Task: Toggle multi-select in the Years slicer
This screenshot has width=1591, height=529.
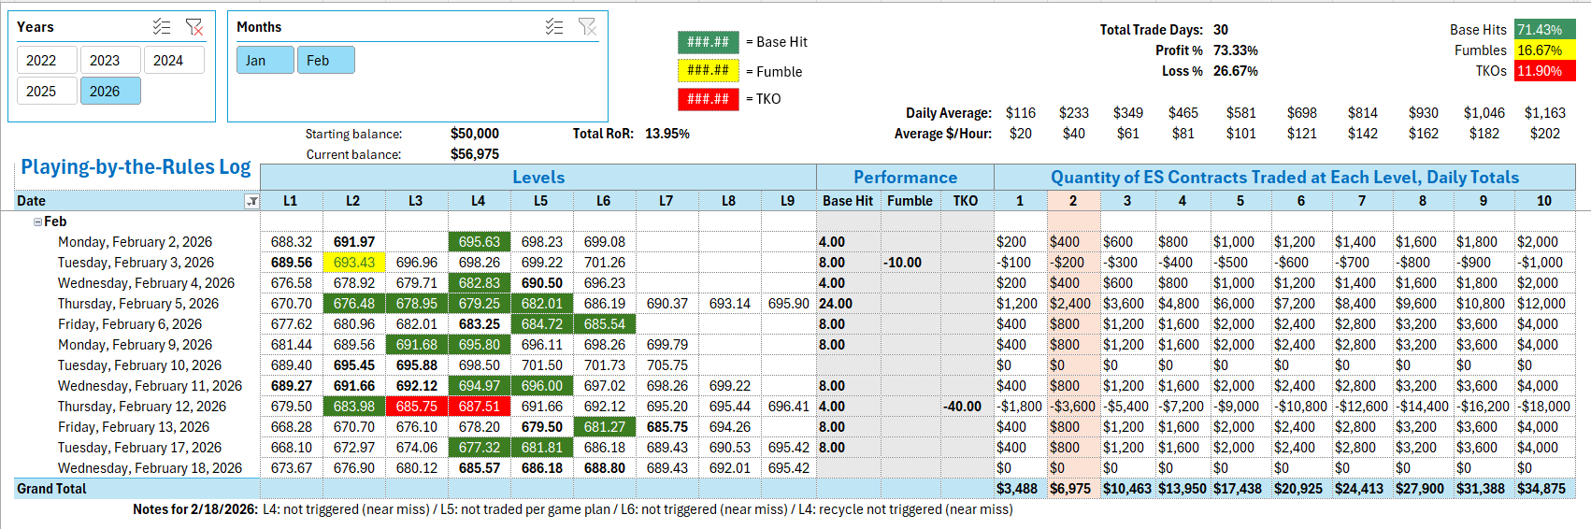Action: 162,27
